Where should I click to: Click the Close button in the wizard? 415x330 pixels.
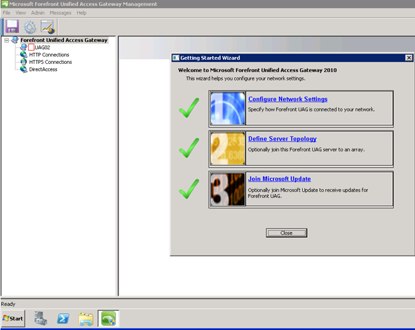[286, 233]
